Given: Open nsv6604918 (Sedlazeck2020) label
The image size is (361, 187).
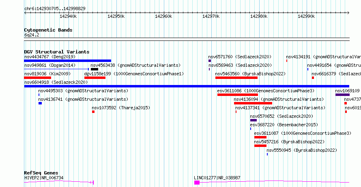Looking at the screenshot, I should (x=56, y=82).
